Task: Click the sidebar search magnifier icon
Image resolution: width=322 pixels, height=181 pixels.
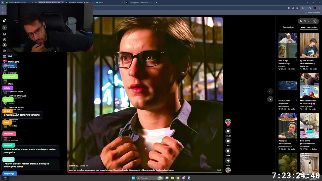Action: [x=4, y=28]
